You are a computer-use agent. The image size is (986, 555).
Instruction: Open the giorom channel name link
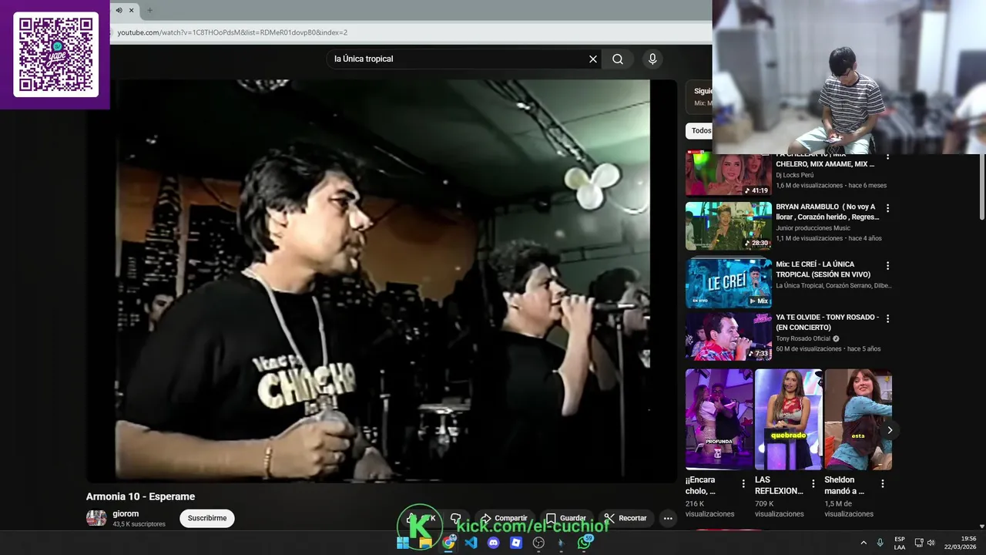tap(126, 513)
